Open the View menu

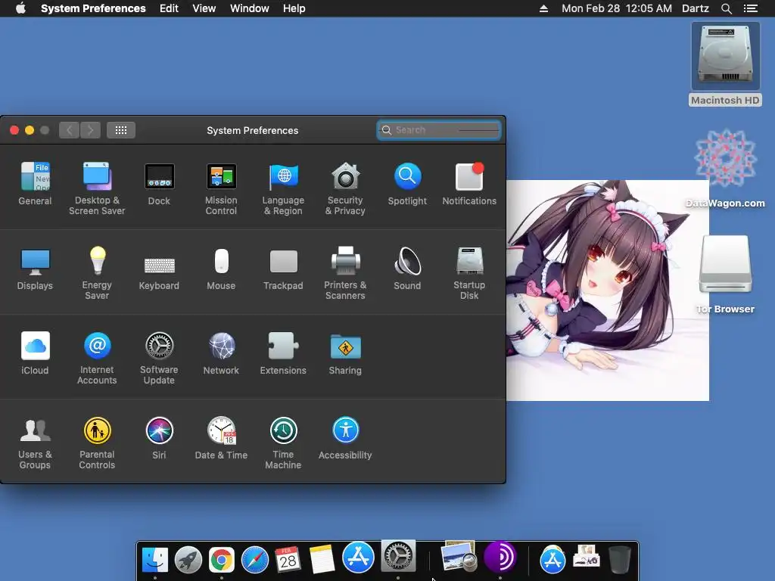204,8
